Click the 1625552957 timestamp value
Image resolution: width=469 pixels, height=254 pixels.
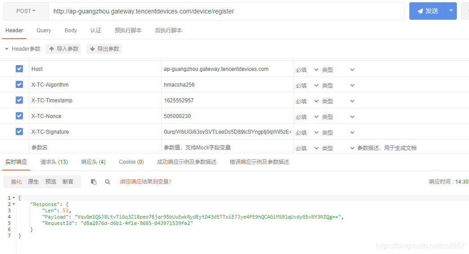pos(228,100)
